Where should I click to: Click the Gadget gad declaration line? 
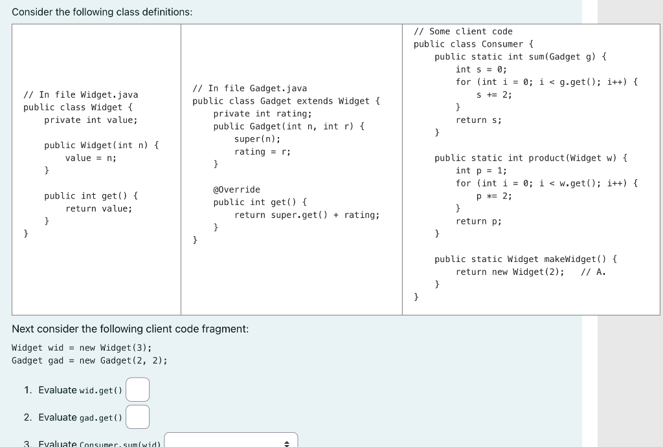(x=89, y=360)
